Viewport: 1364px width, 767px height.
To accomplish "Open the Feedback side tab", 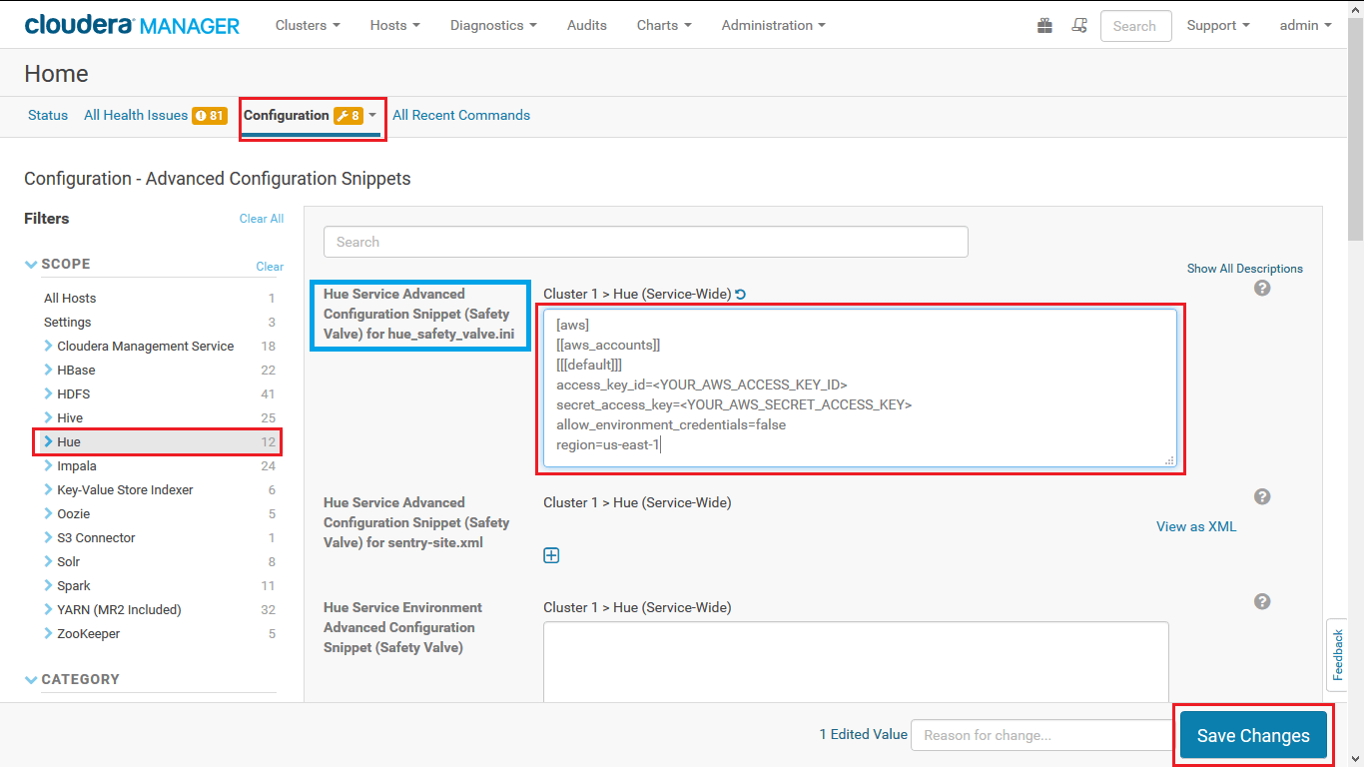I will coord(1338,654).
